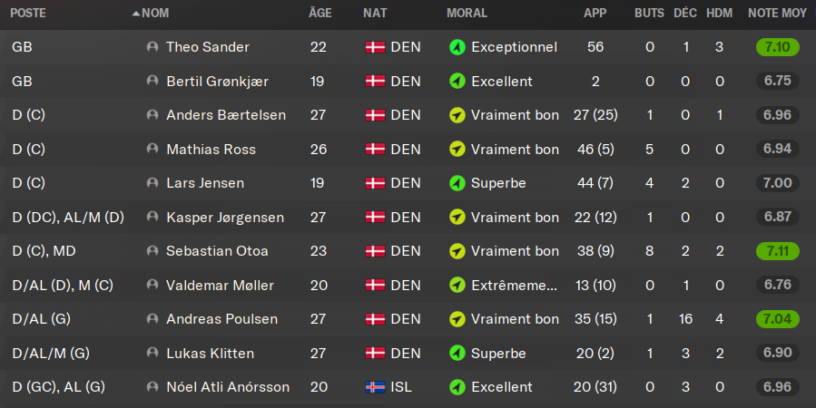This screenshot has height=408, width=816.
Task: Click the morale icon for Theo Sander
Action: point(457,47)
